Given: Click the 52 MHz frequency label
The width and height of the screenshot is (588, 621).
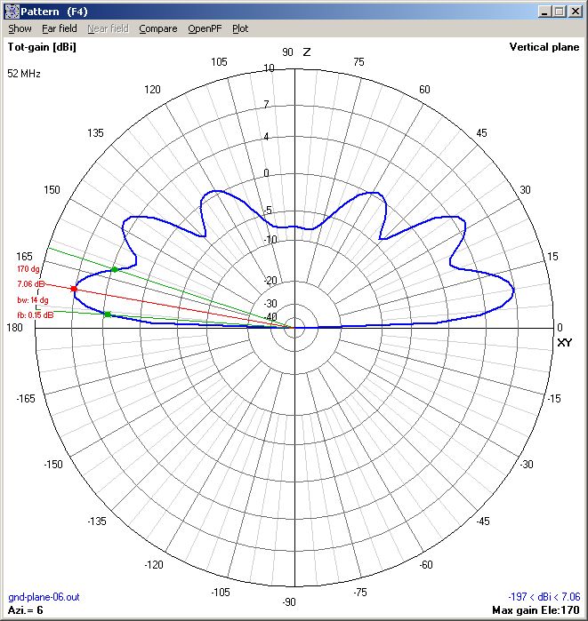Looking at the screenshot, I should 25,73.
